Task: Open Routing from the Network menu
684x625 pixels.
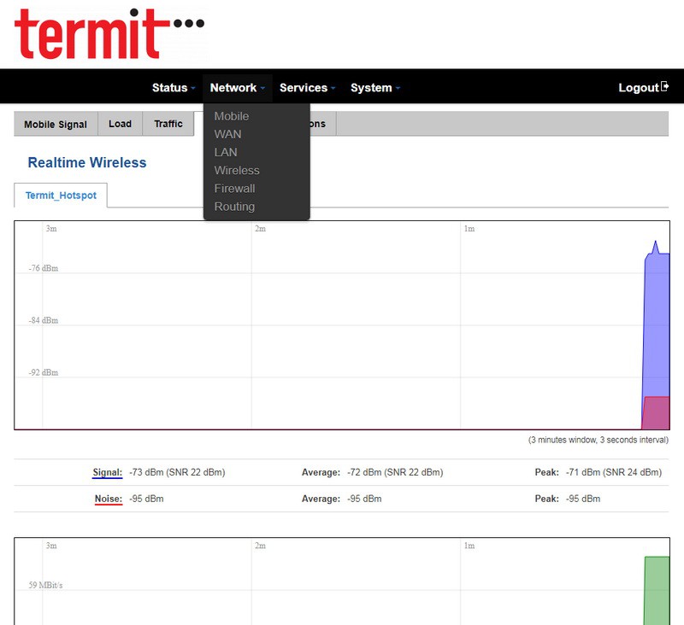Action: point(235,207)
